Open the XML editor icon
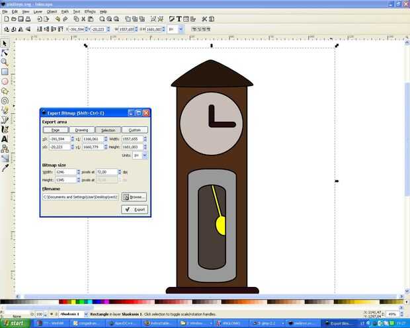The height and width of the screenshot is (328, 410). (x=186, y=19)
